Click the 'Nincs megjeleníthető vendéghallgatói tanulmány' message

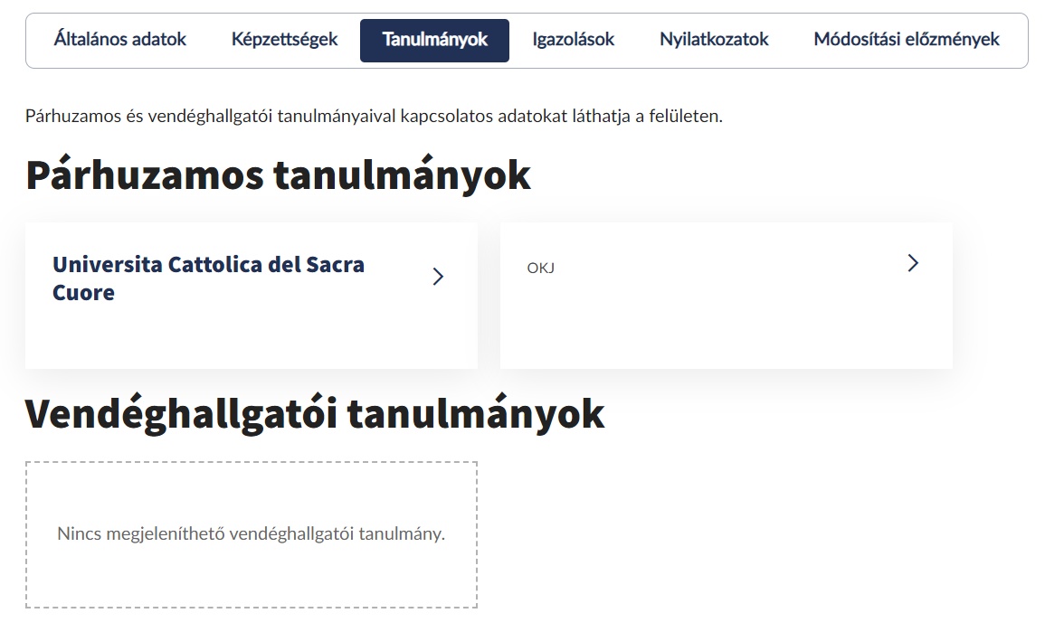(251, 533)
